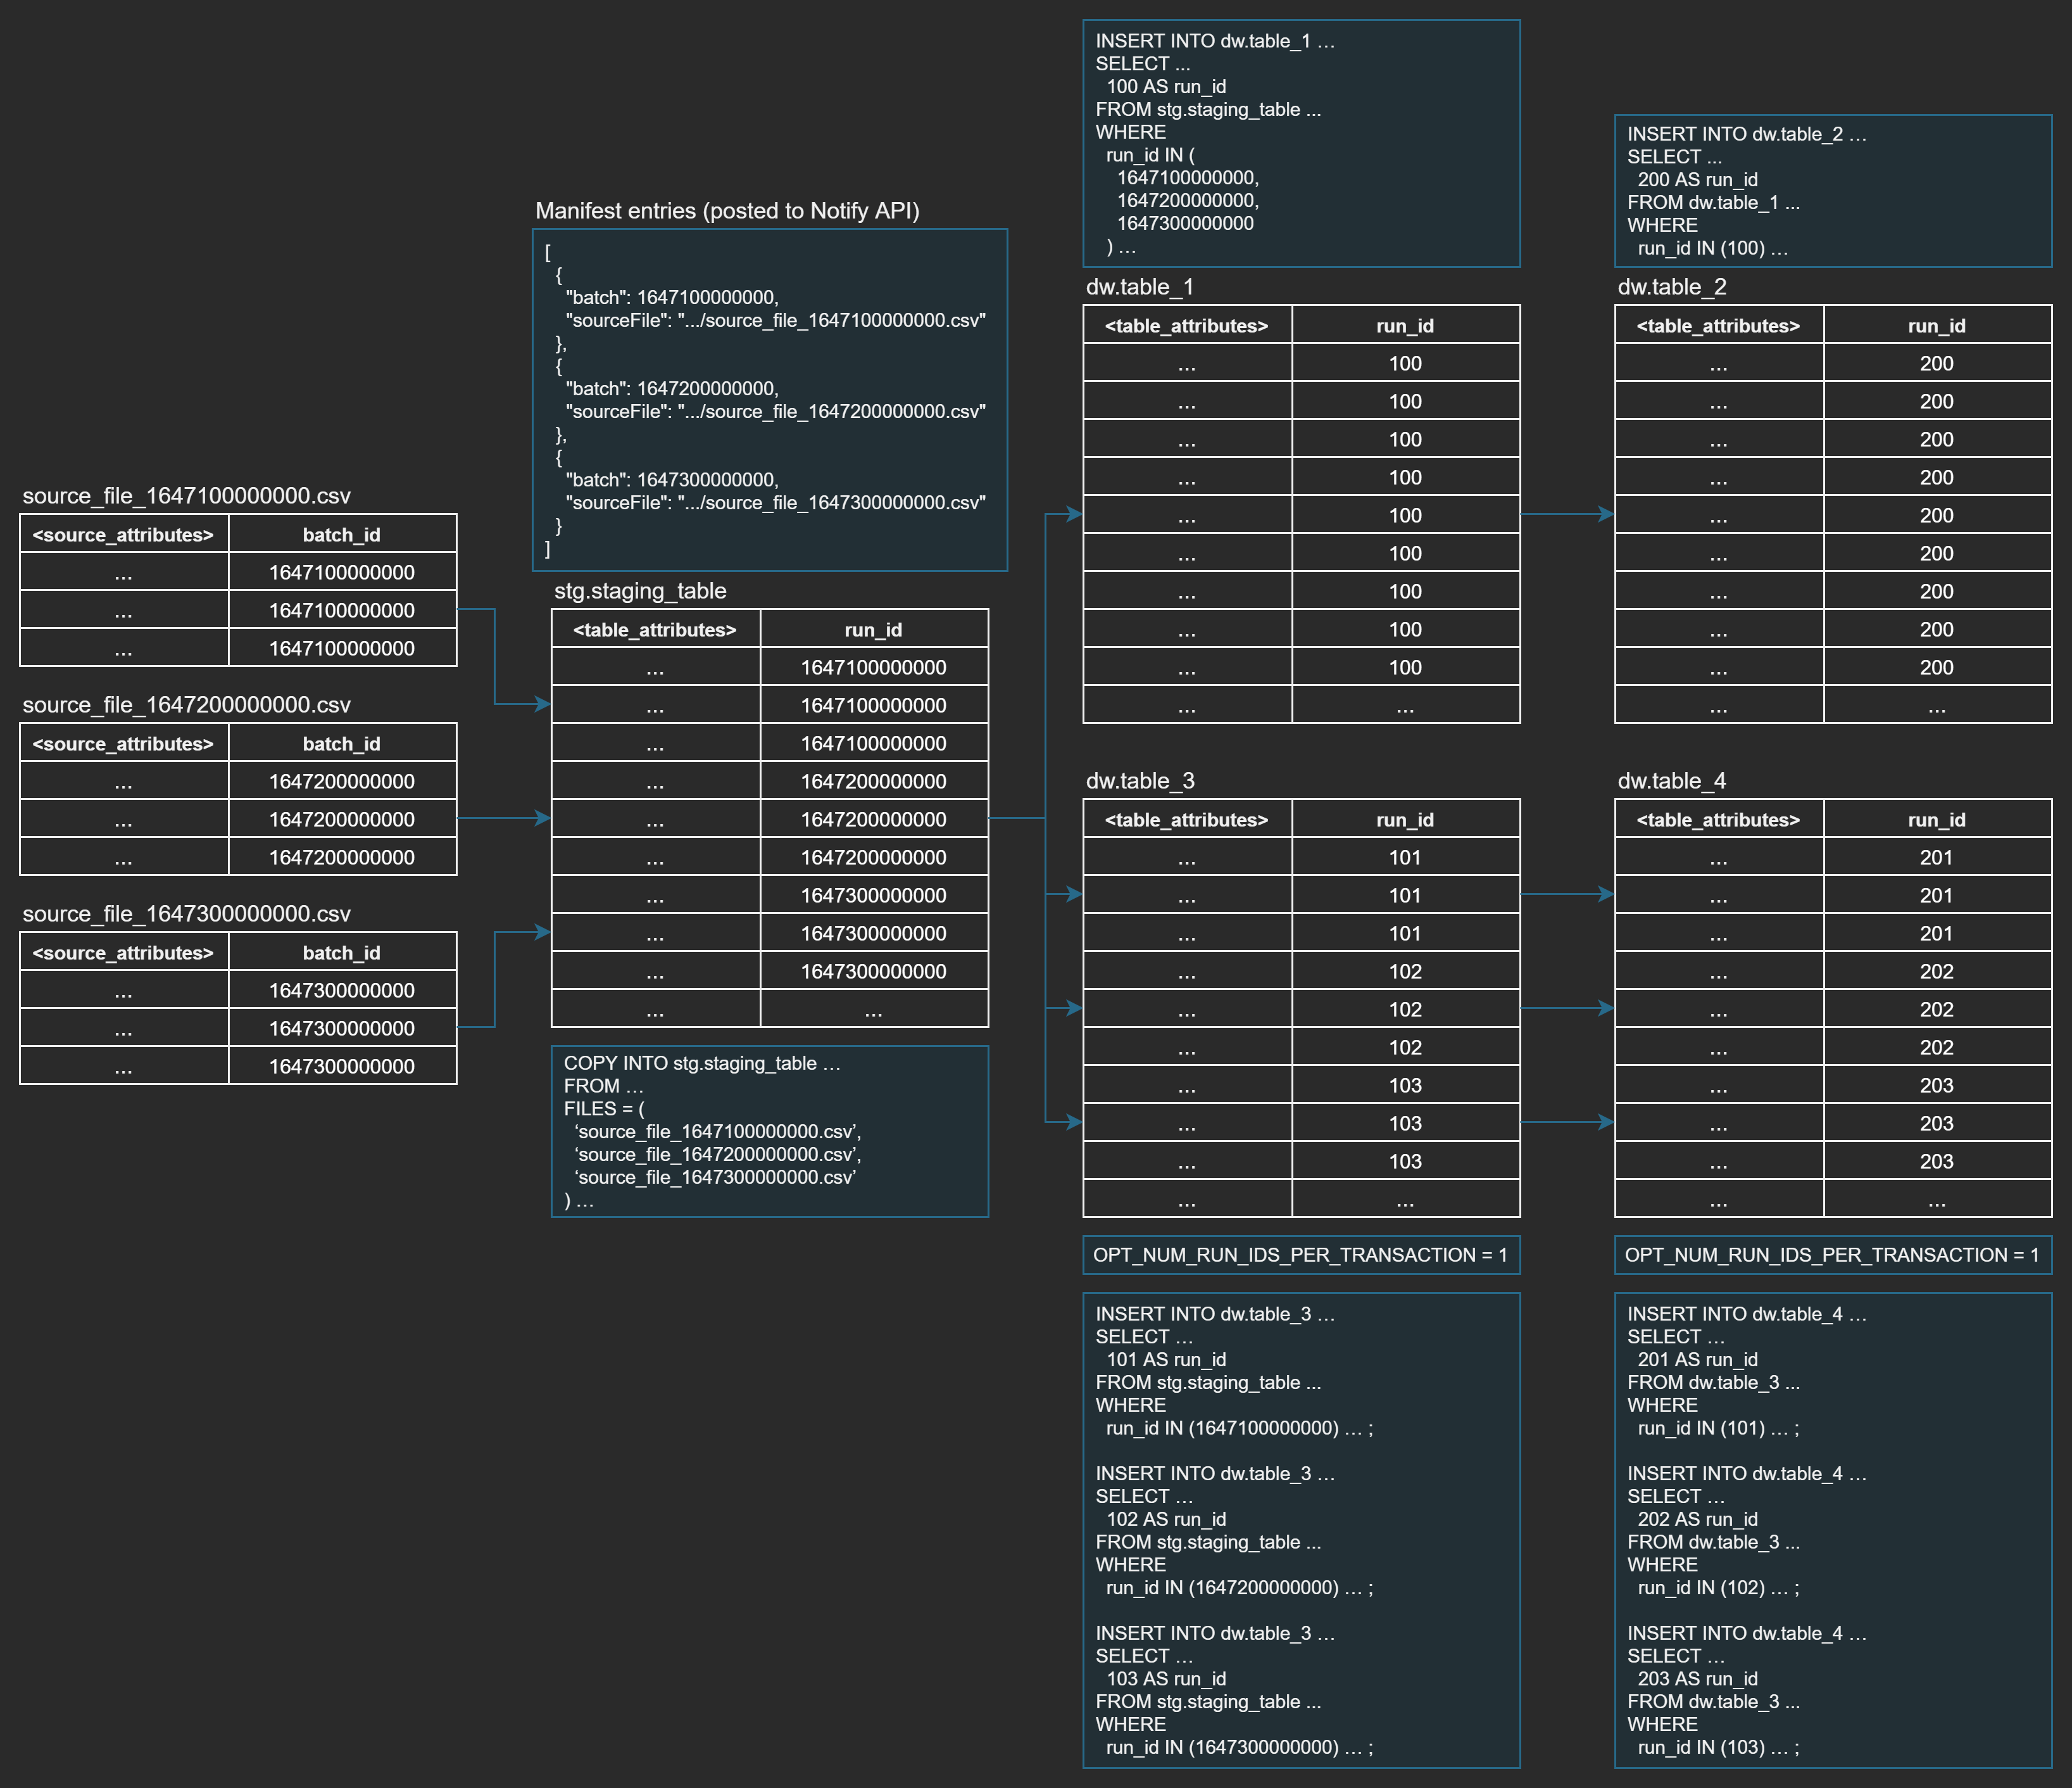Select the stg.staging_table title
The height and width of the screenshot is (1788, 2072).
[640, 592]
